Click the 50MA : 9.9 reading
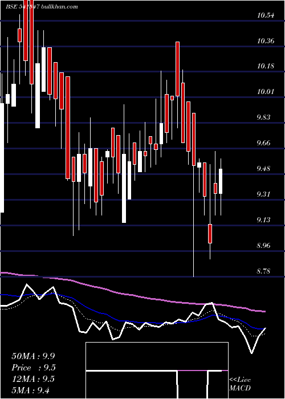Screen dimensions: 285x399 pos(33,356)
